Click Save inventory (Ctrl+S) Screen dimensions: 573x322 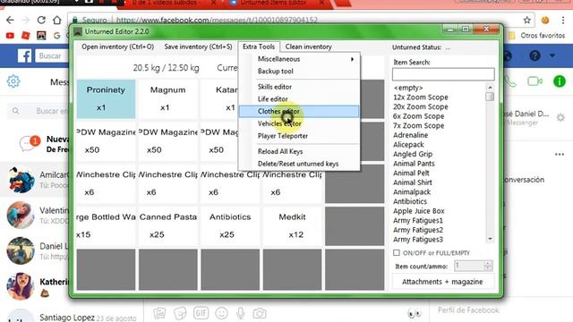point(198,47)
